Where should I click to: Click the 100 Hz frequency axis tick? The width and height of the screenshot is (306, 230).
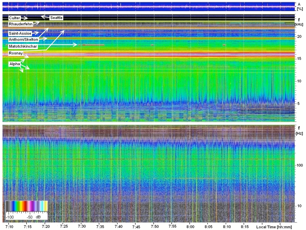pyautogui.click(x=299, y=165)
